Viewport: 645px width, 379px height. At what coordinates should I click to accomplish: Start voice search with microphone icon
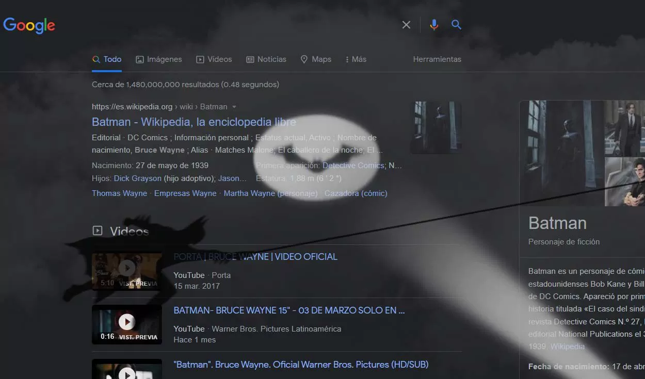(434, 25)
